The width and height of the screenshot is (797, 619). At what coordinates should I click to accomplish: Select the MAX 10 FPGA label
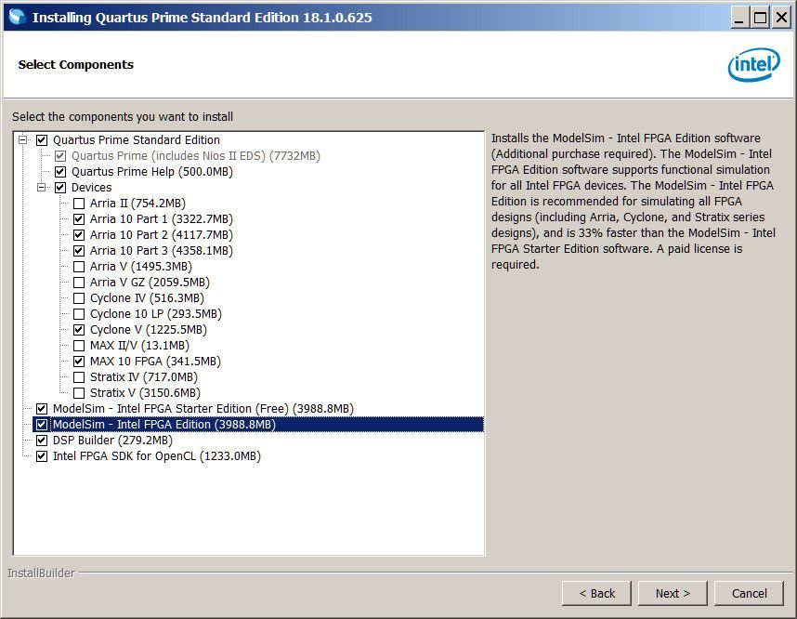155,362
